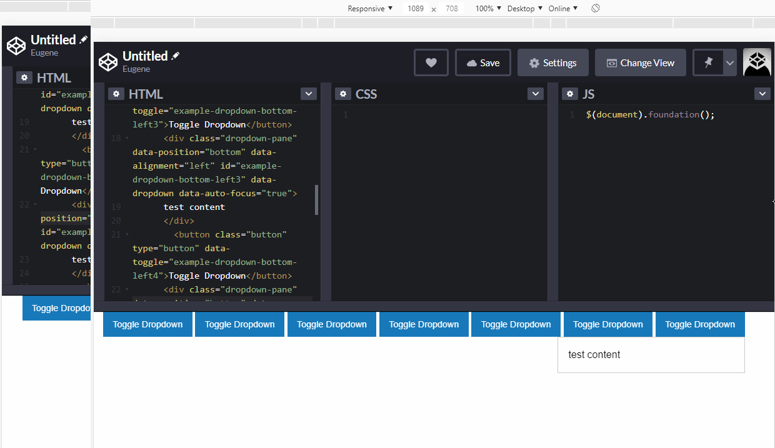Love the pen with heart button

(431, 62)
